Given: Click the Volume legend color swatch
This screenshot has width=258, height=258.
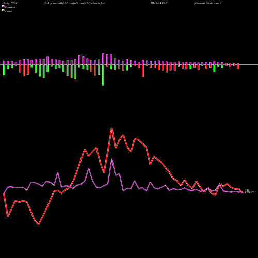Looking at the screenshot, I should [3, 7].
